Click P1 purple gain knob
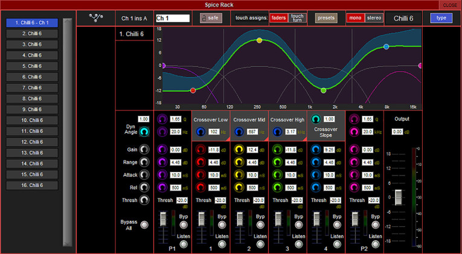The image size is (462, 254). (162, 150)
